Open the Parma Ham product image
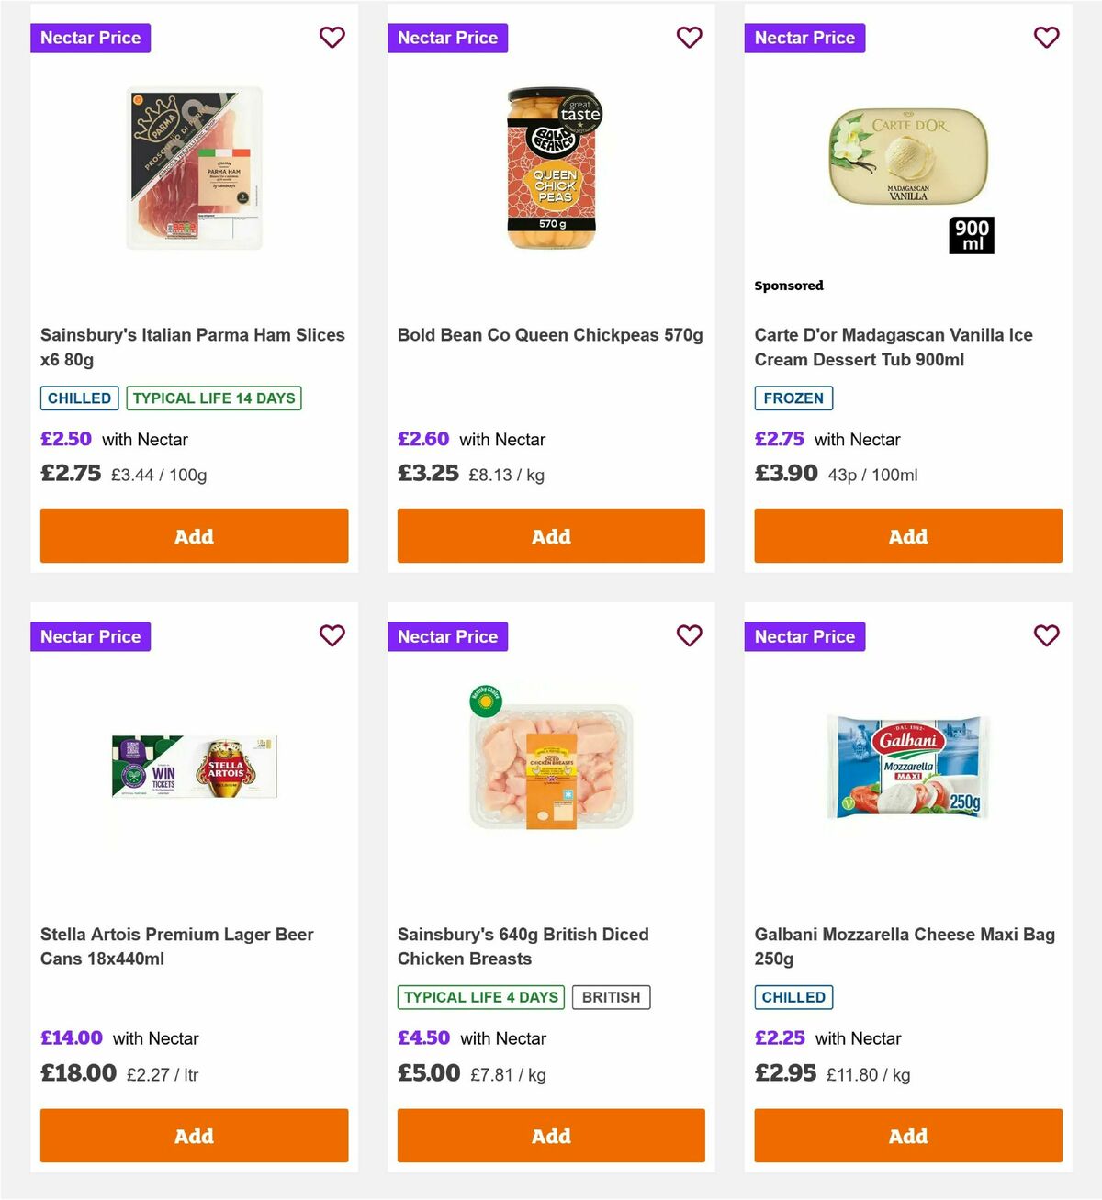The height and width of the screenshot is (1200, 1102). point(193,167)
